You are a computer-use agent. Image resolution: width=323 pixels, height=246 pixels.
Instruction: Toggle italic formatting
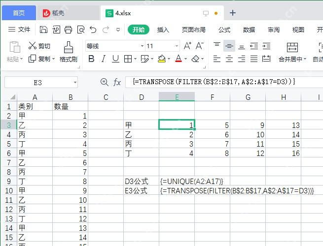click(x=104, y=59)
